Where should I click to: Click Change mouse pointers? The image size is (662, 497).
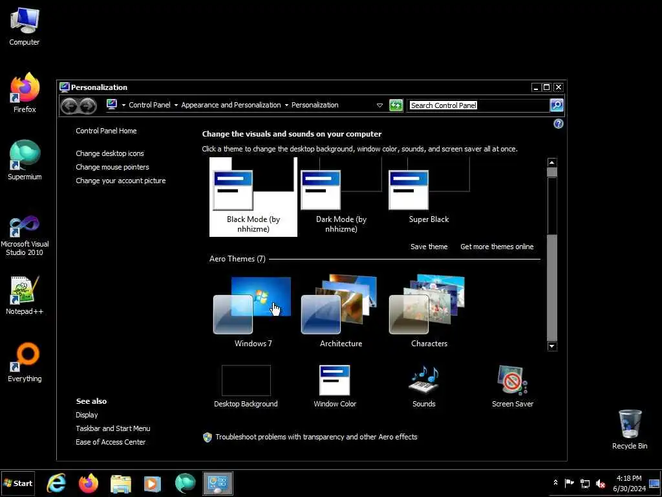pos(112,167)
